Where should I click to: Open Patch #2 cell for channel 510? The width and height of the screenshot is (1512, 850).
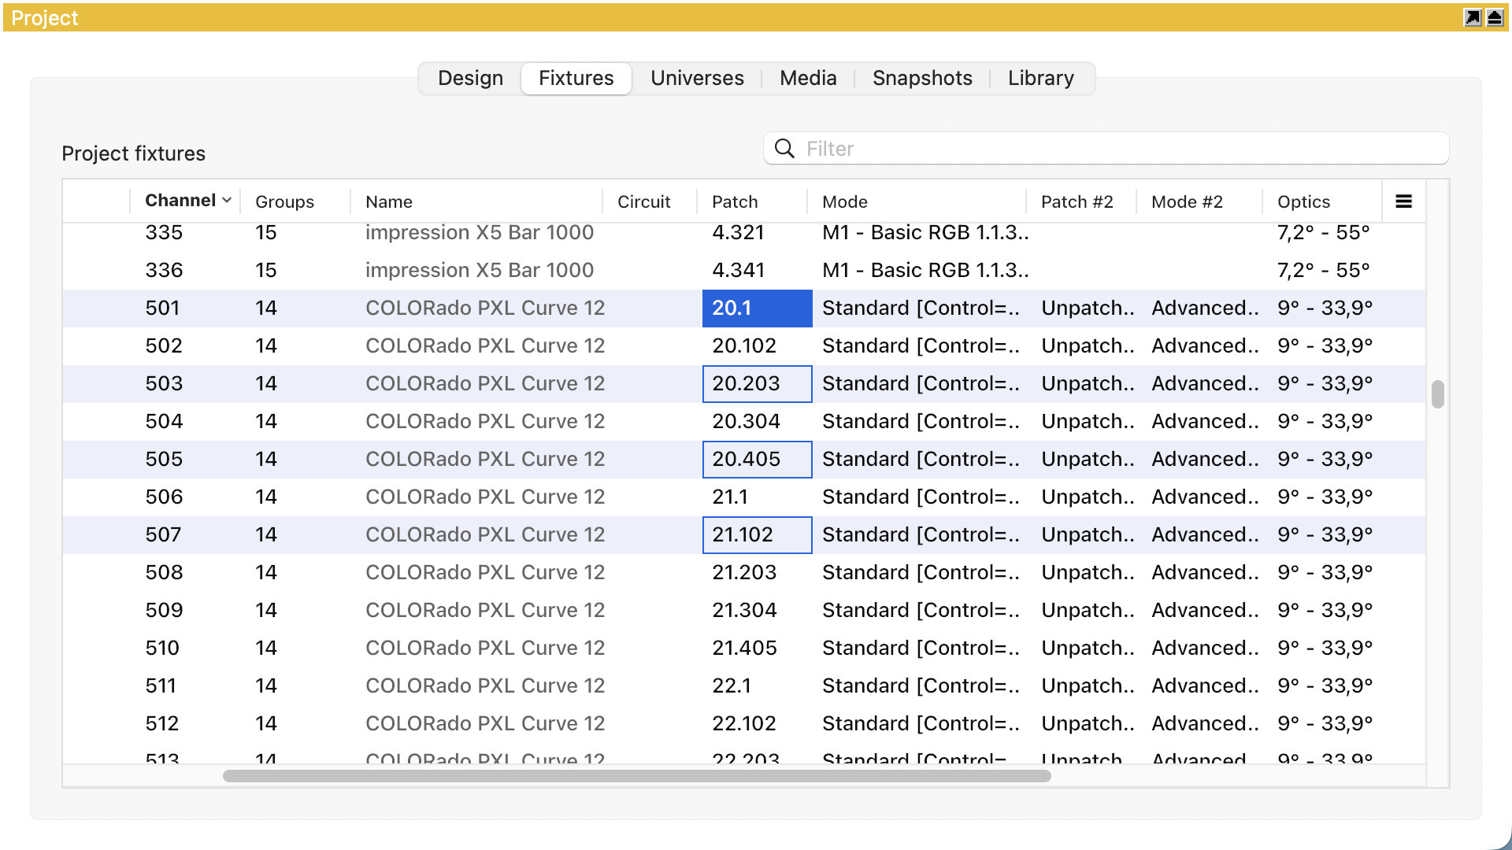pos(1087,649)
